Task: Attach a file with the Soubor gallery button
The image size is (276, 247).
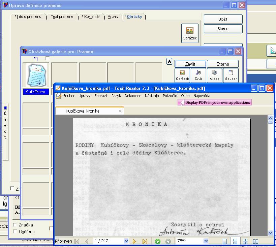Action: [x=231, y=75]
